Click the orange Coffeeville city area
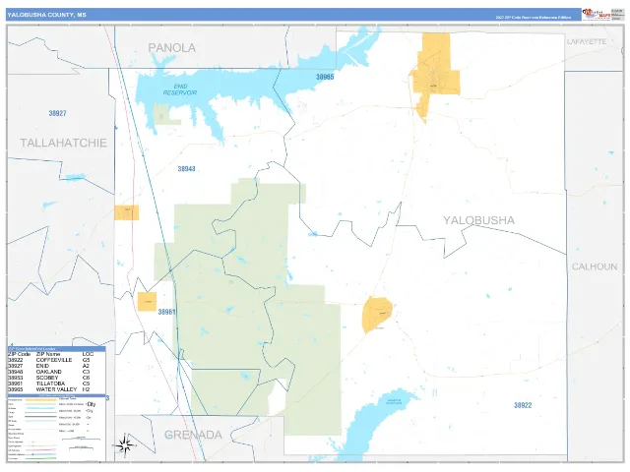The width and height of the screenshot is (630, 472). tap(376, 314)
